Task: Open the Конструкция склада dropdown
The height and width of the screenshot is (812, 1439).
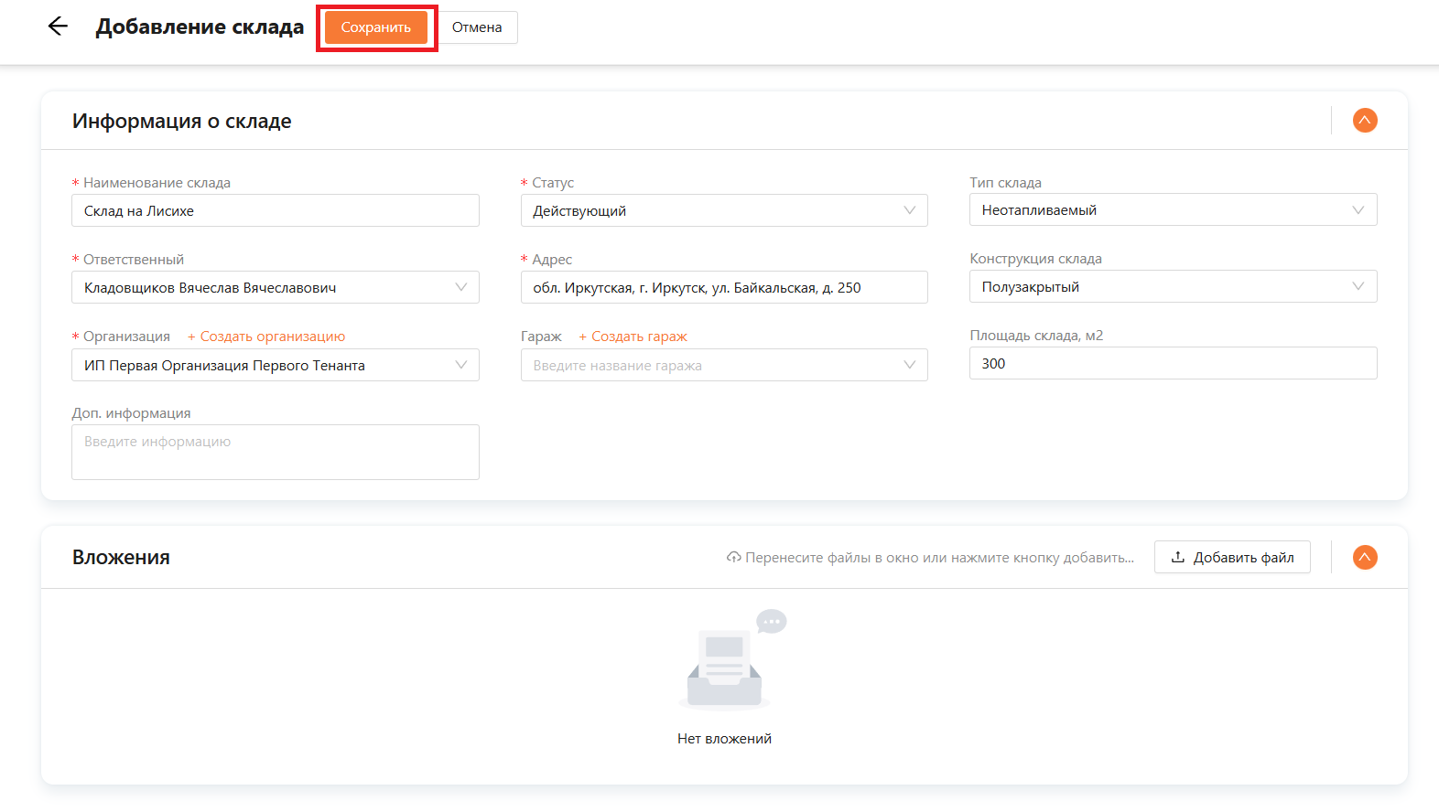Action: tap(1172, 287)
